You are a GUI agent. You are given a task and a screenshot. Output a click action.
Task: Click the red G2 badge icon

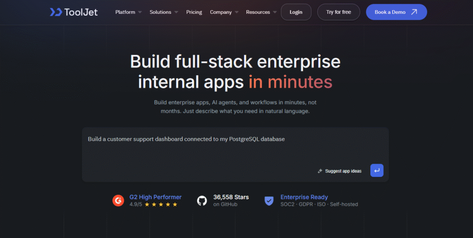coord(118,201)
